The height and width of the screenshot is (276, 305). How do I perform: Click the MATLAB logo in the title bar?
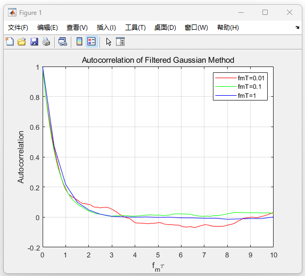coord(12,13)
